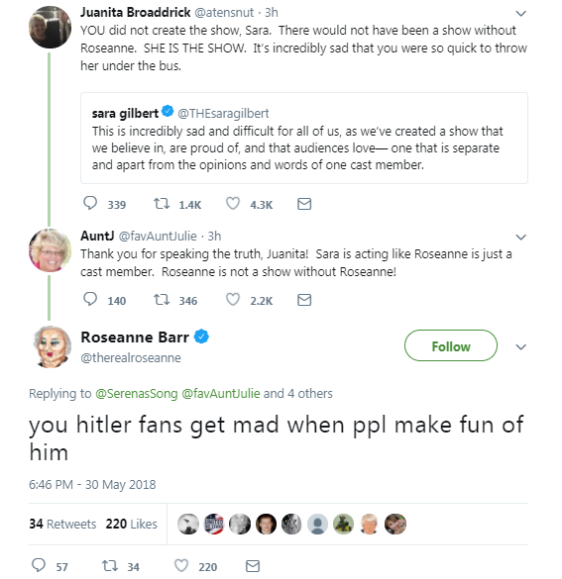Screen dimensions: 562x579
Task: Retweet Juanita Broaddrick's tweet with 1.4K retweets
Action: click(162, 204)
